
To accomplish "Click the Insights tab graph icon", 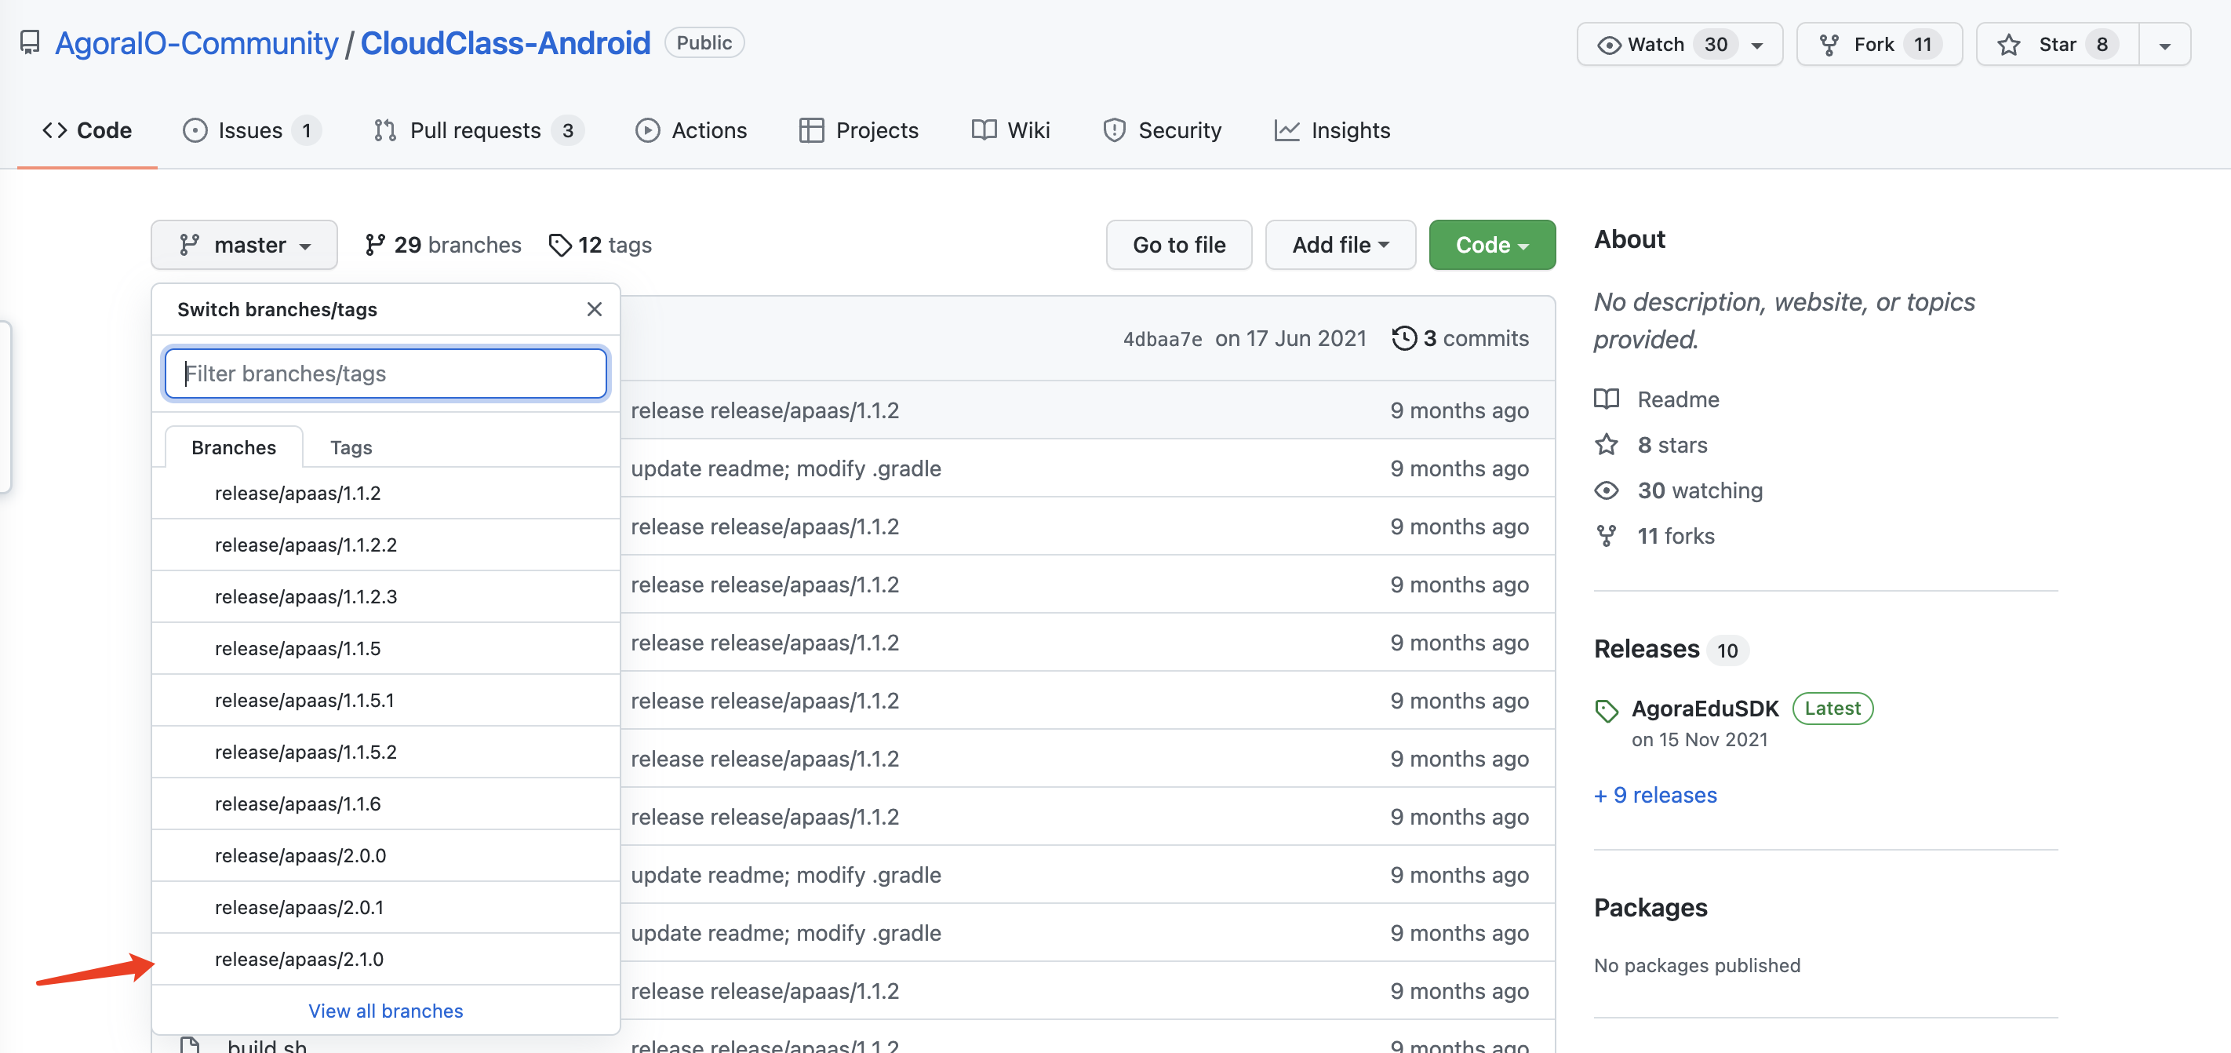I will pos(1286,131).
